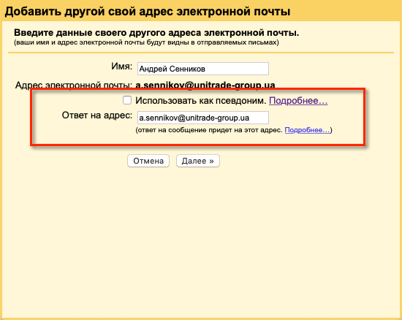Click the hint "ответ на сообщение придет на этот адрес"

[210, 130]
